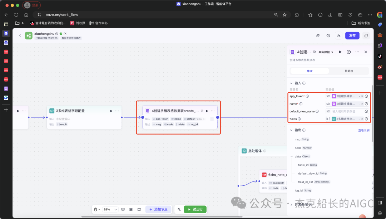Image resolution: width=386 pixels, height=219 pixels.
Task: Reload the page with the refresh icon
Action: click(x=16, y=15)
